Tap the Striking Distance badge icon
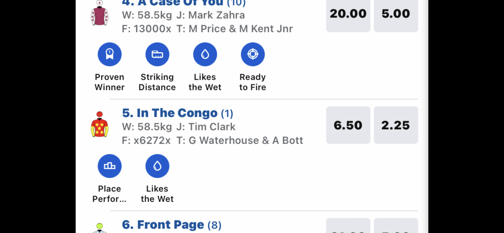This screenshot has width=504, height=233. [x=157, y=54]
